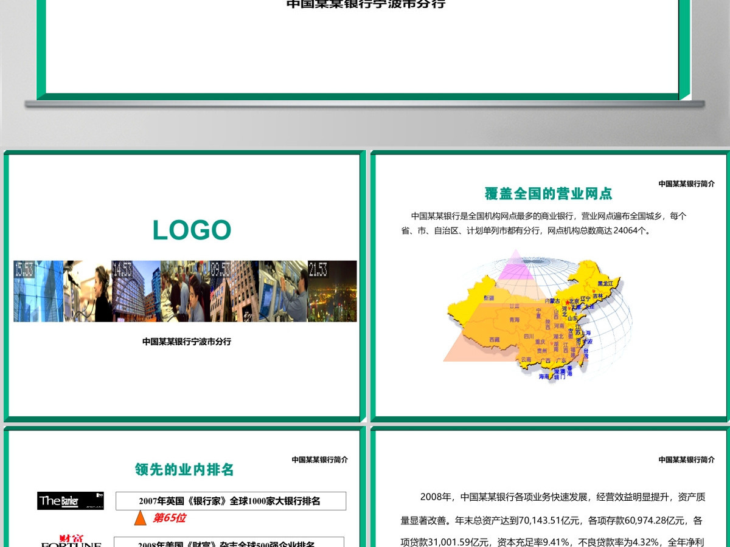
Task: Open the 领先的业内排名 slide thumbnail
Action: pos(184,487)
